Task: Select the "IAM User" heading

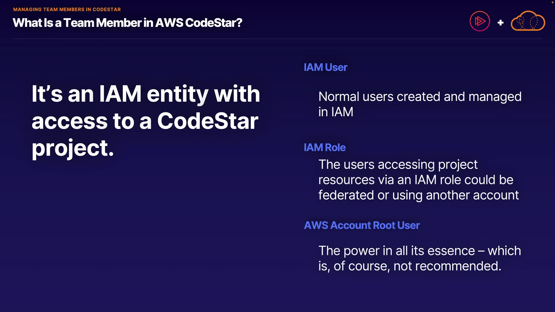Action: click(325, 67)
